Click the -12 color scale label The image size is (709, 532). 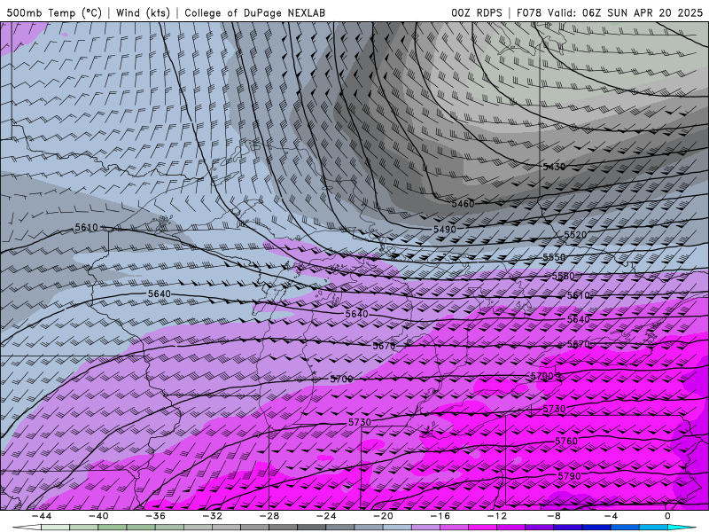(x=497, y=516)
